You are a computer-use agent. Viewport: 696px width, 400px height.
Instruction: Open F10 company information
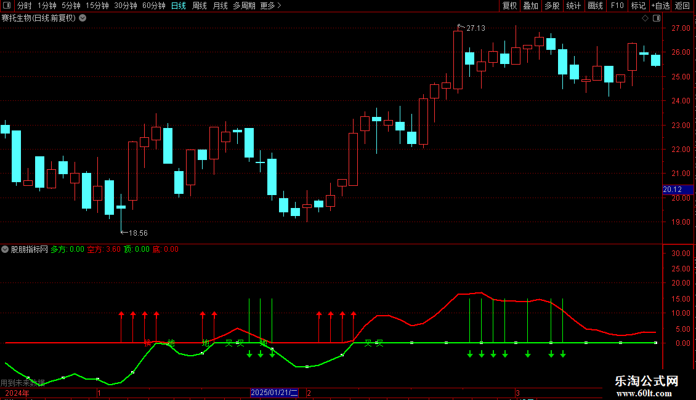pyautogui.click(x=617, y=6)
